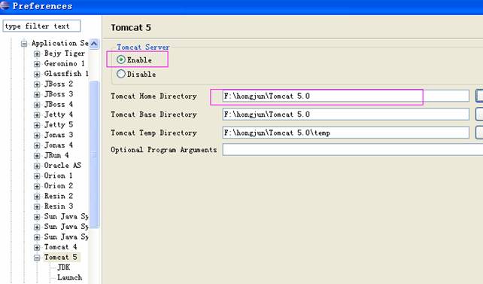Select Resin 2 in the tree
Viewport: 483px width, 284px height.
click(x=59, y=196)
